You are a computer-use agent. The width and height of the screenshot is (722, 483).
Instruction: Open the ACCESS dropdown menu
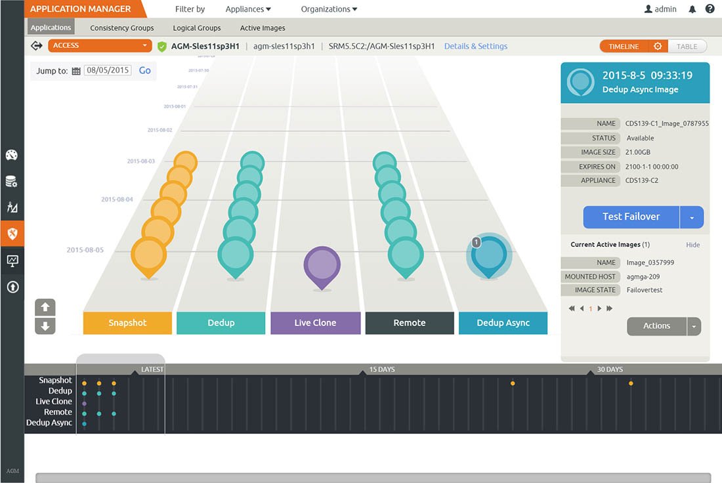coord(100,46)
